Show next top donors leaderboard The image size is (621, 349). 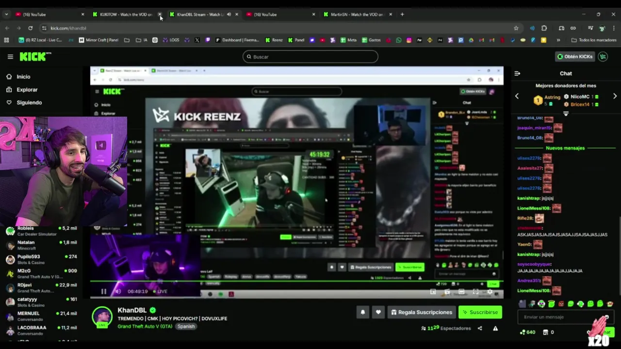pos(615,96)
